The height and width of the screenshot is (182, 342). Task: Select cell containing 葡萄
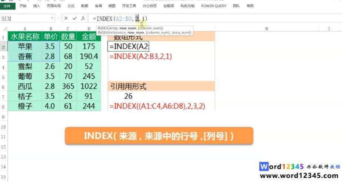(x=25, y=76)
